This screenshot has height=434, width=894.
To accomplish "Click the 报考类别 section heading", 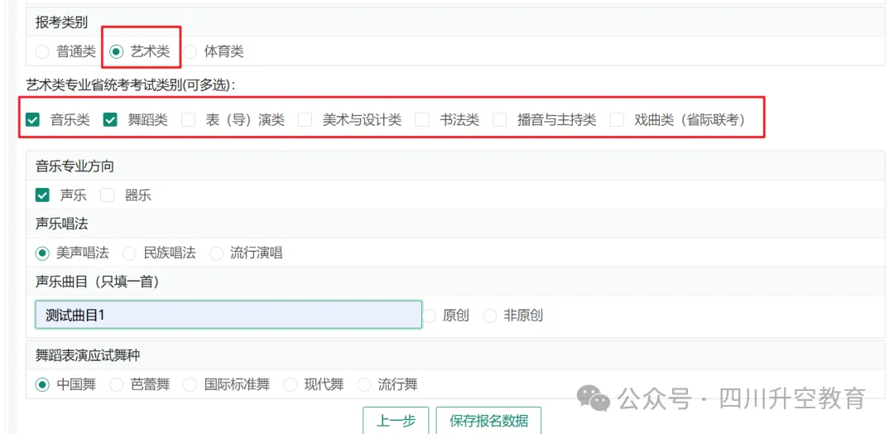I will pos(61,23).
